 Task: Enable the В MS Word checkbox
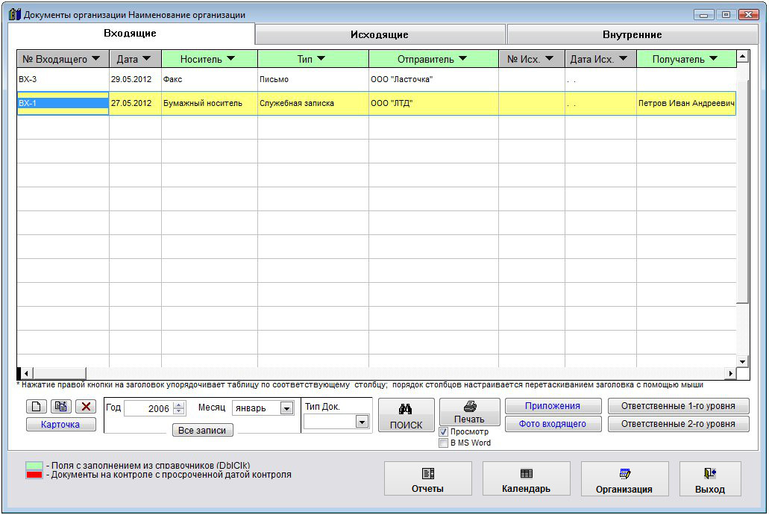click(x=443, y=443)
